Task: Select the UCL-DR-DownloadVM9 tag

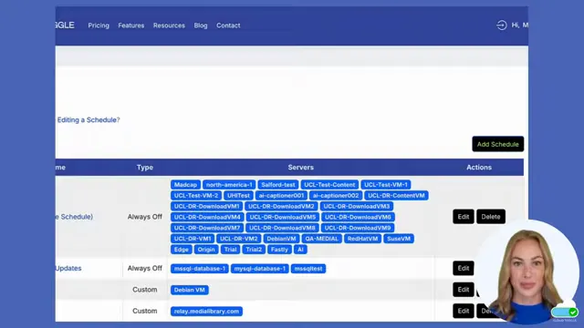Action: pos(358,228)
